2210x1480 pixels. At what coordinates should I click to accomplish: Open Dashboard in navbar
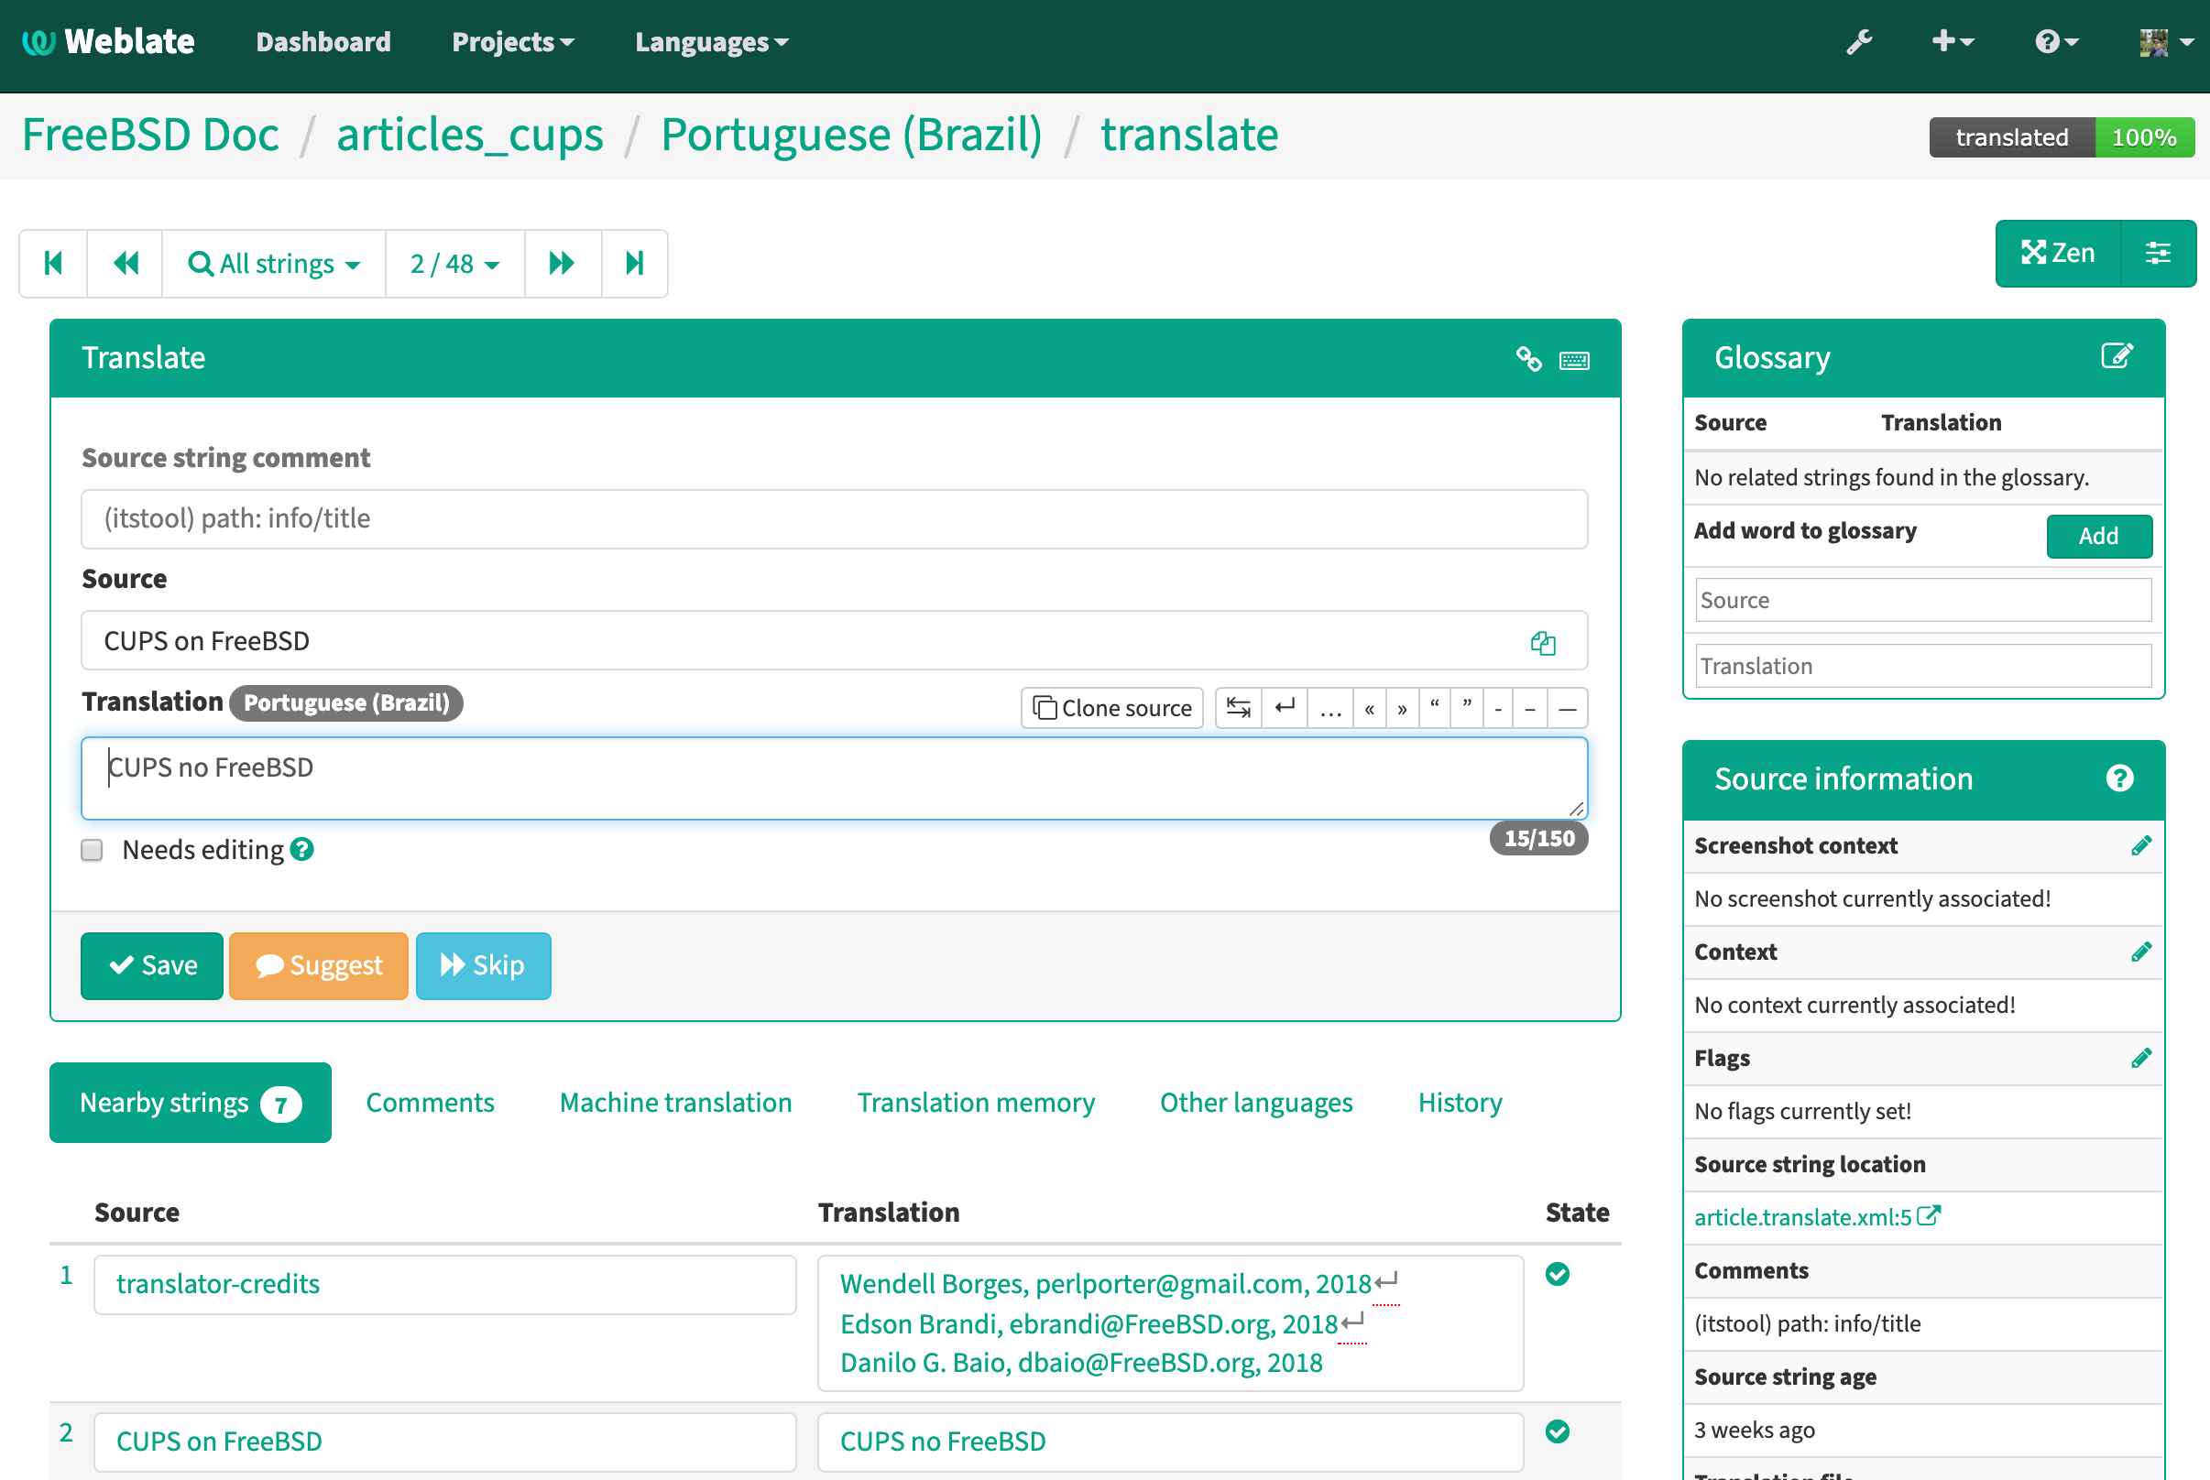[323, 41]
